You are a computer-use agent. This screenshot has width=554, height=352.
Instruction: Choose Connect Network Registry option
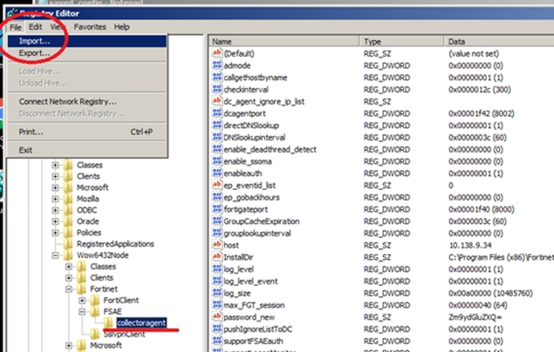point(67,101)
